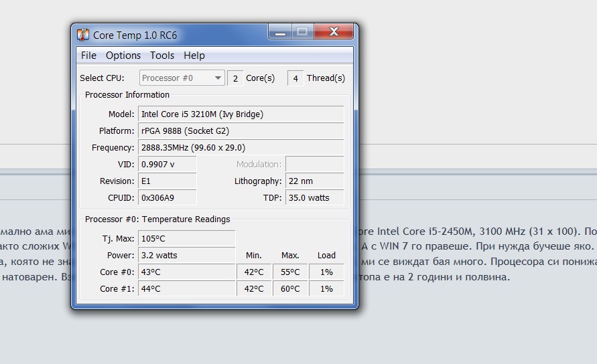Click the Power 3.2 watts field
The width and height of the screenshot is (597, 364).
point(186,256)
